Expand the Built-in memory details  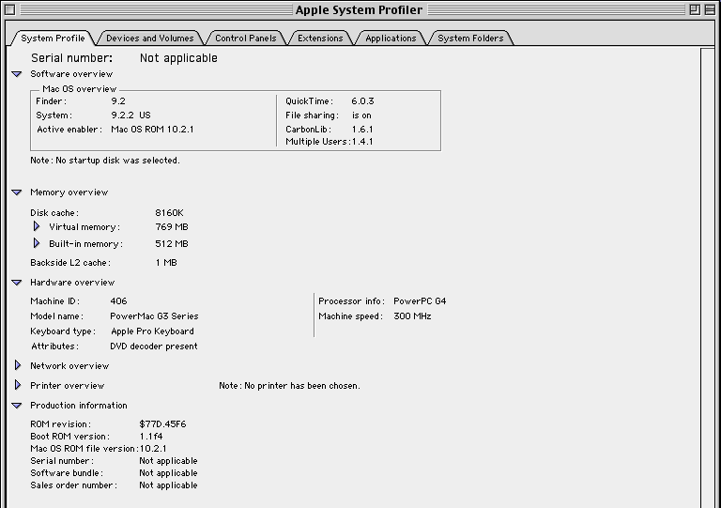point(37,243)
